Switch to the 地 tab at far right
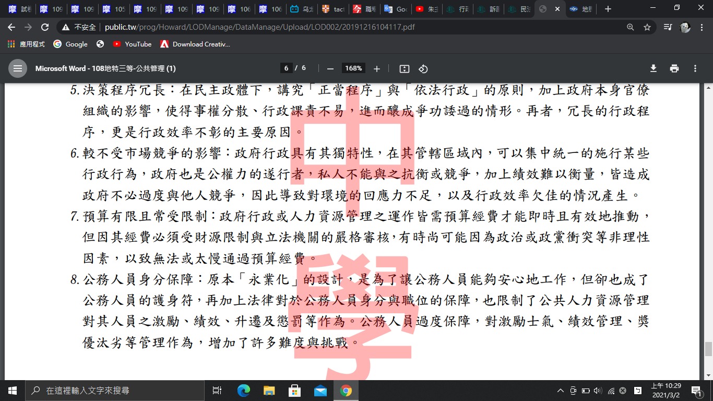 pyautogui.click(x=580, y=9)
